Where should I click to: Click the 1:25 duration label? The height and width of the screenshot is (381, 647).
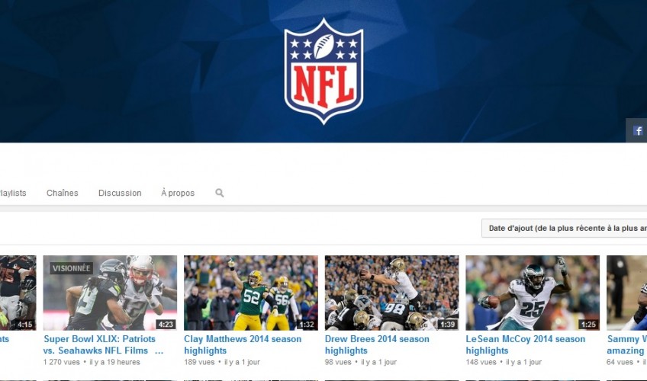[588, 325]
